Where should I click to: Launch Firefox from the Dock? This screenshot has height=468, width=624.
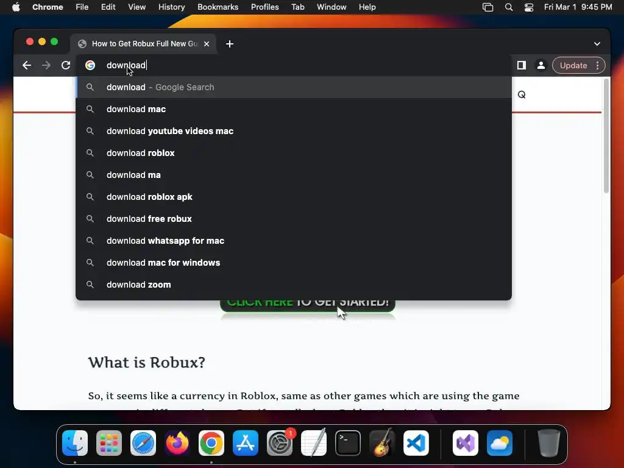pos(177,443)
